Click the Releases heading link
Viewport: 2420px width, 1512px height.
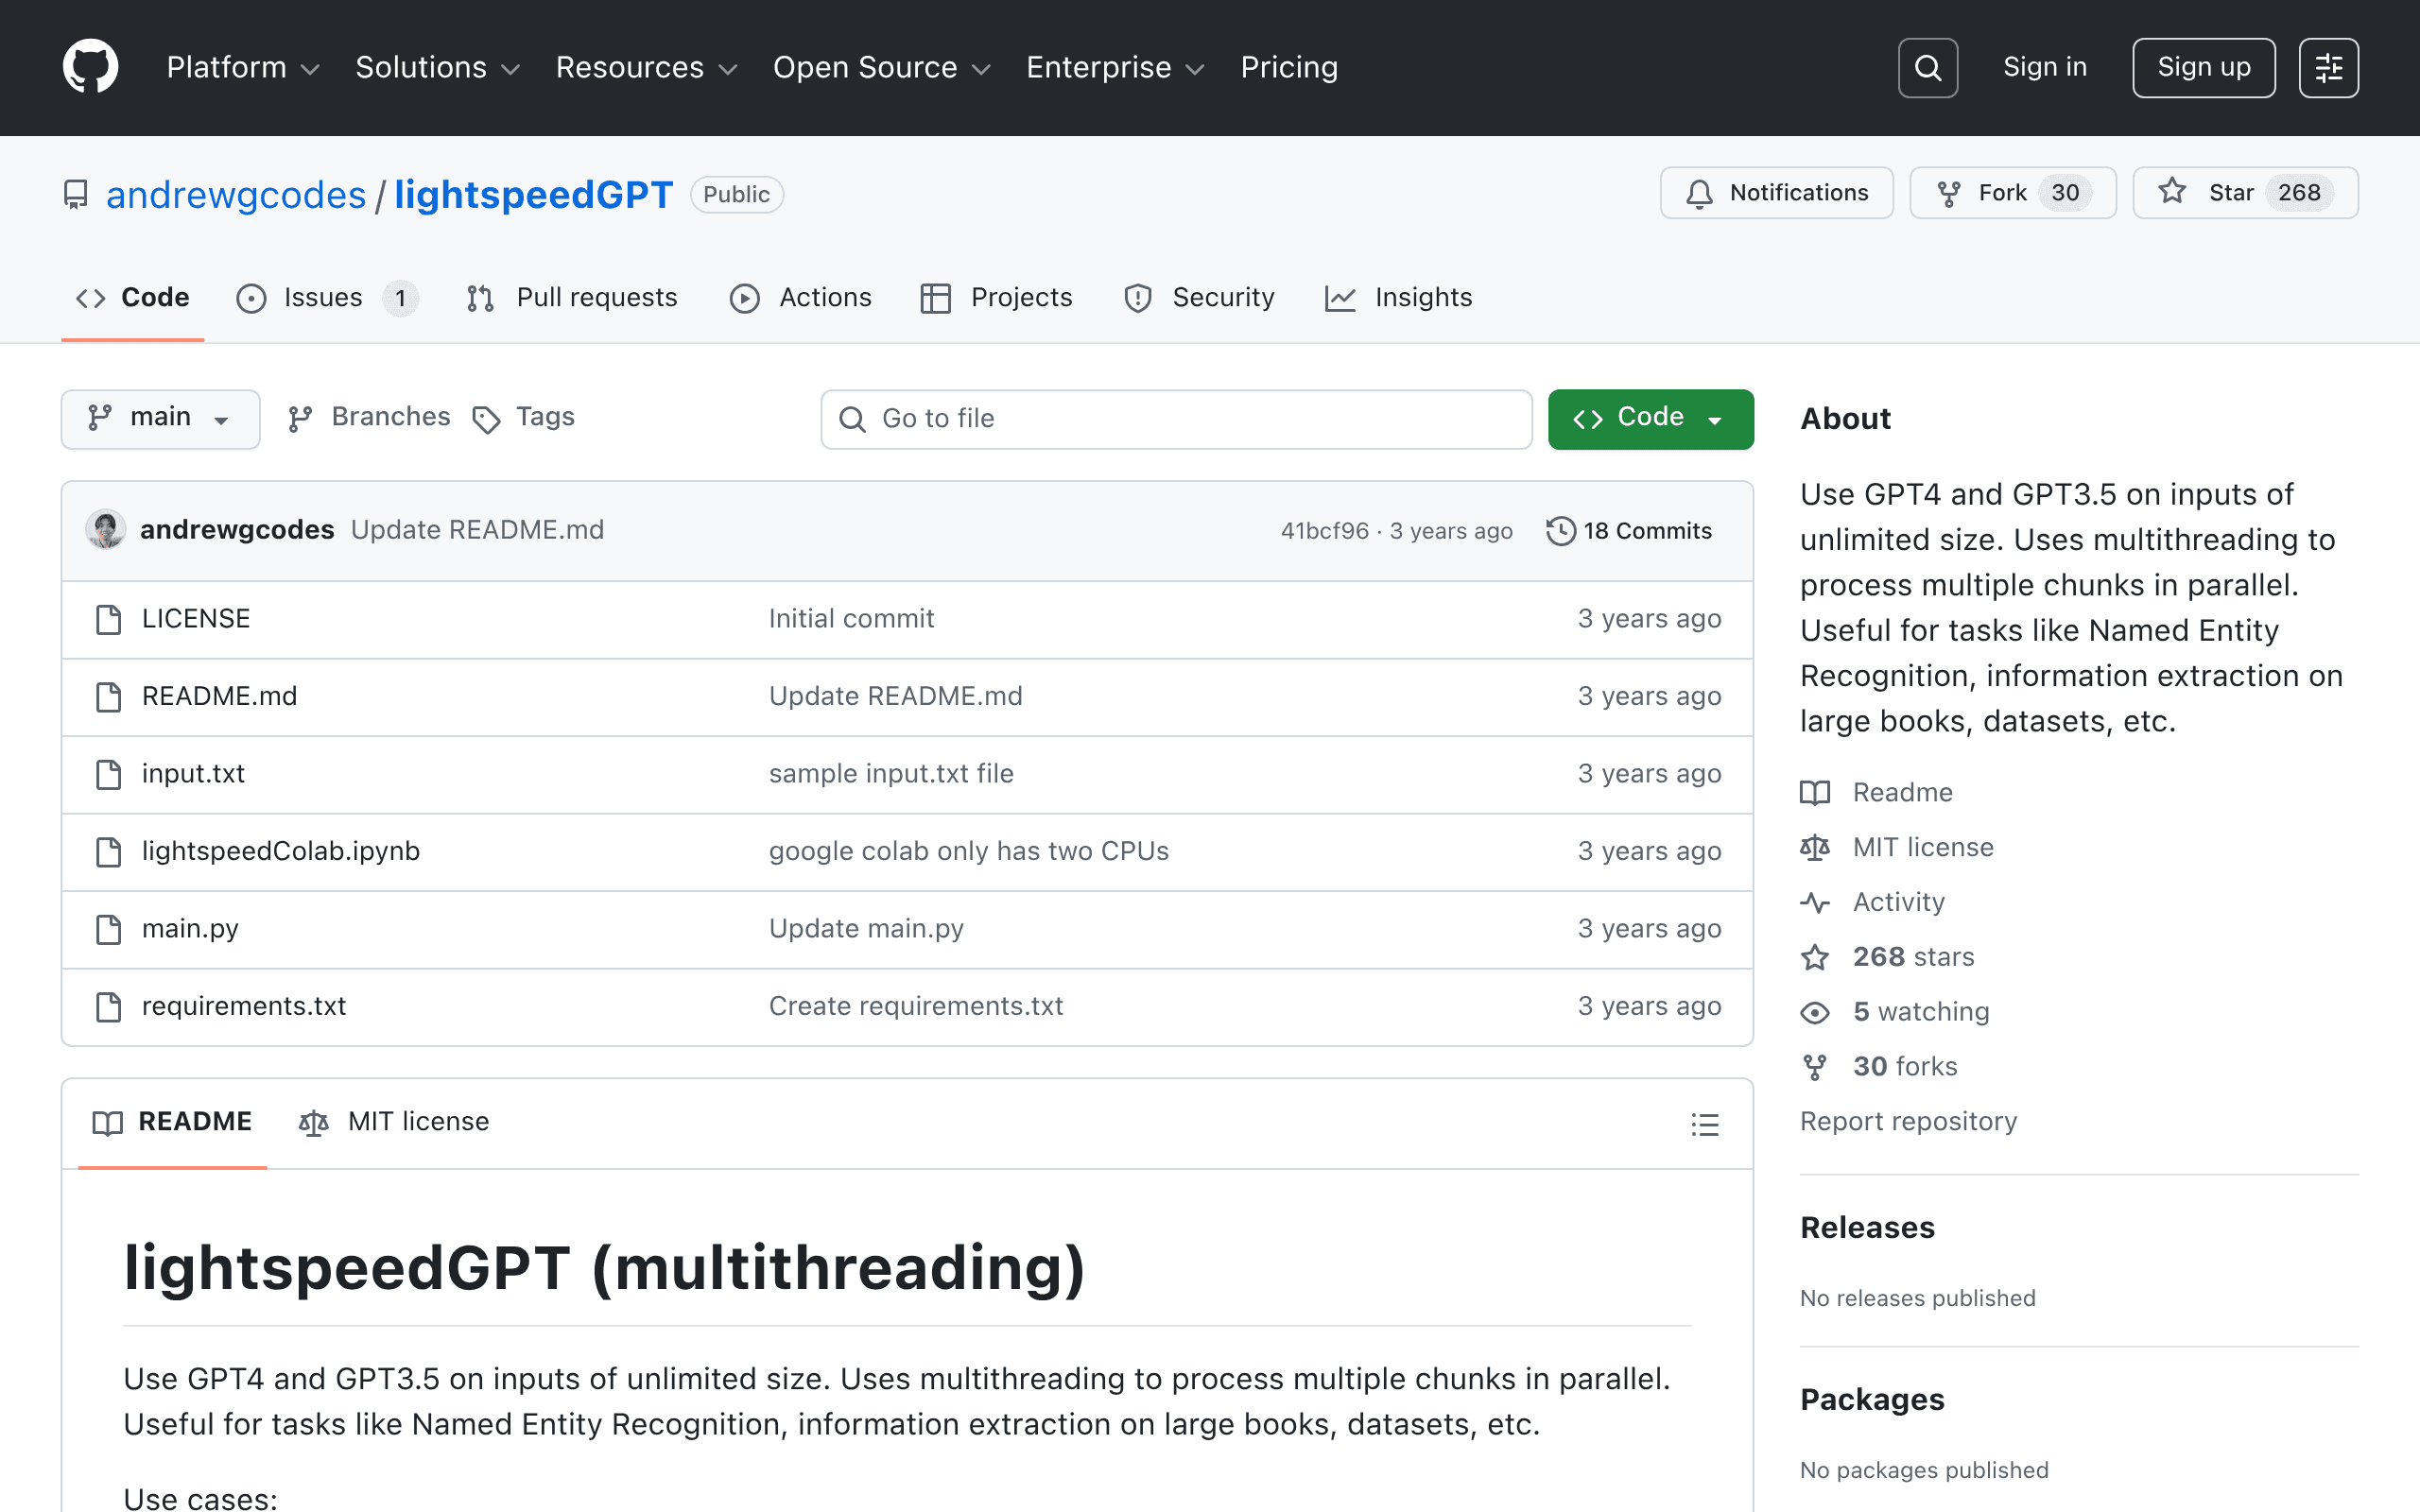1867,1228
